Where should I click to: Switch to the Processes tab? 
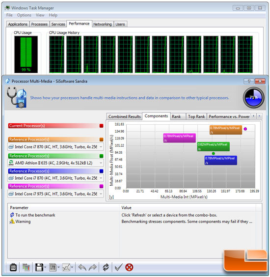click(x=39, y=24)
